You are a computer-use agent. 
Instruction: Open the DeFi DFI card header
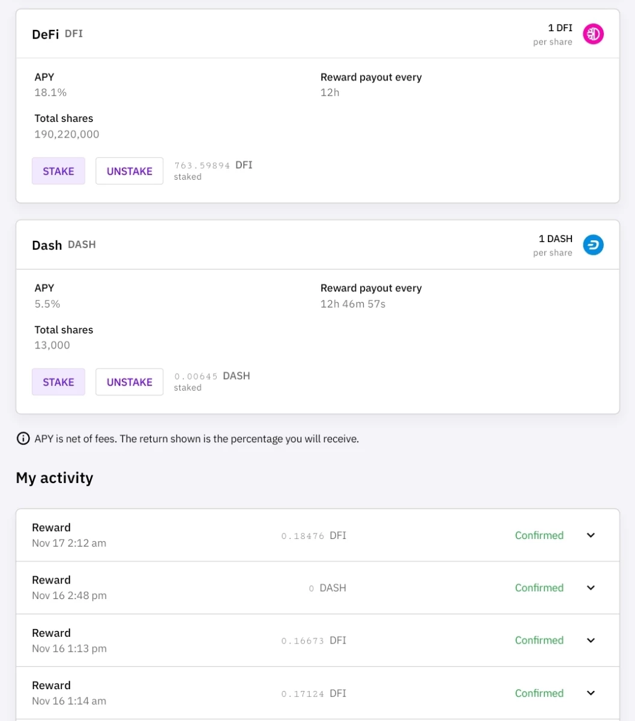click(x=317, y=34)
